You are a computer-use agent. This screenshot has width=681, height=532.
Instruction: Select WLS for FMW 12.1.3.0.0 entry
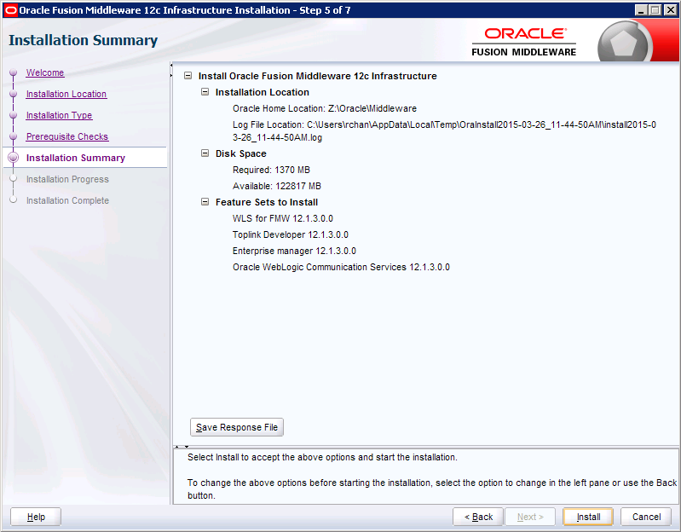[283, 218]
